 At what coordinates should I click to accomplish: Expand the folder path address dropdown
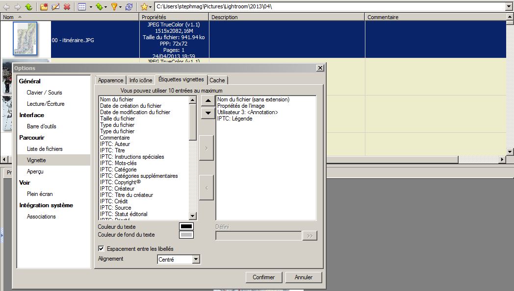click(509, 7)
